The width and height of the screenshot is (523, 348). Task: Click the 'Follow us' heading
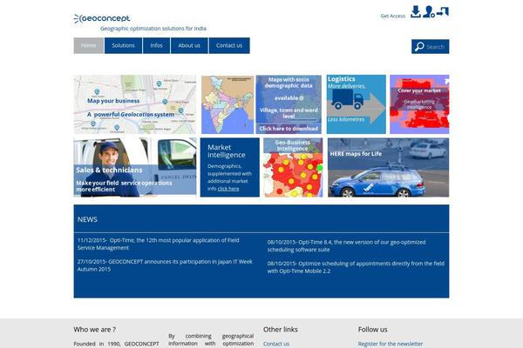(372, 330)
